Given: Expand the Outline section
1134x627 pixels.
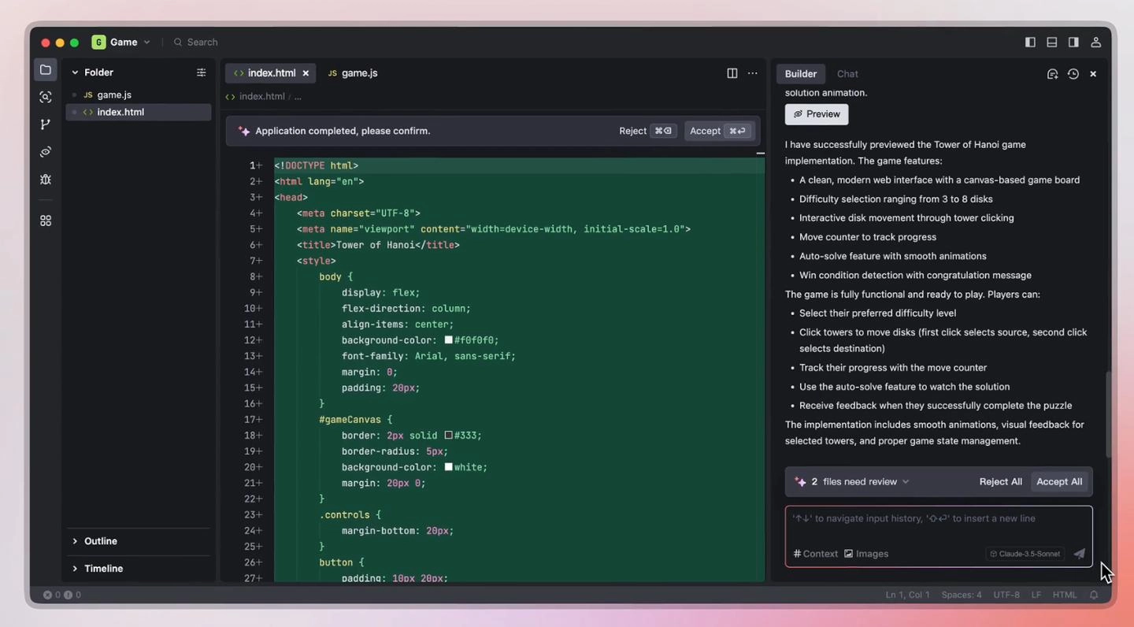Looking at the screenshot, I should pyautogui.click(x=100, y=541).
